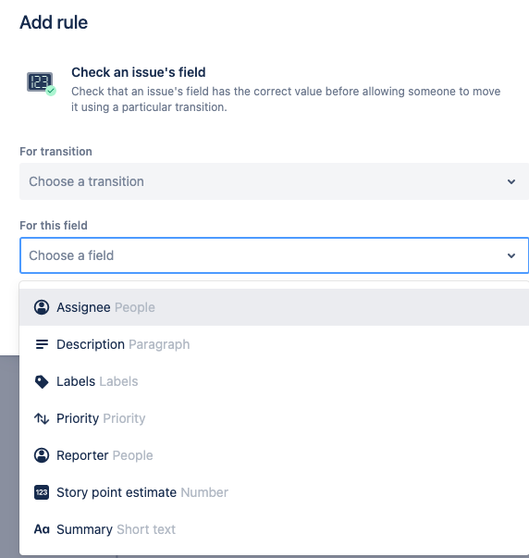
Task: Select Description Paragraph option
Action: click(274, 344)
